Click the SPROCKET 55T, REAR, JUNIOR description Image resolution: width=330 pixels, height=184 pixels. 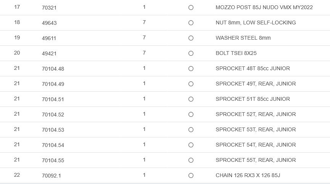click(x=255, y=160)
